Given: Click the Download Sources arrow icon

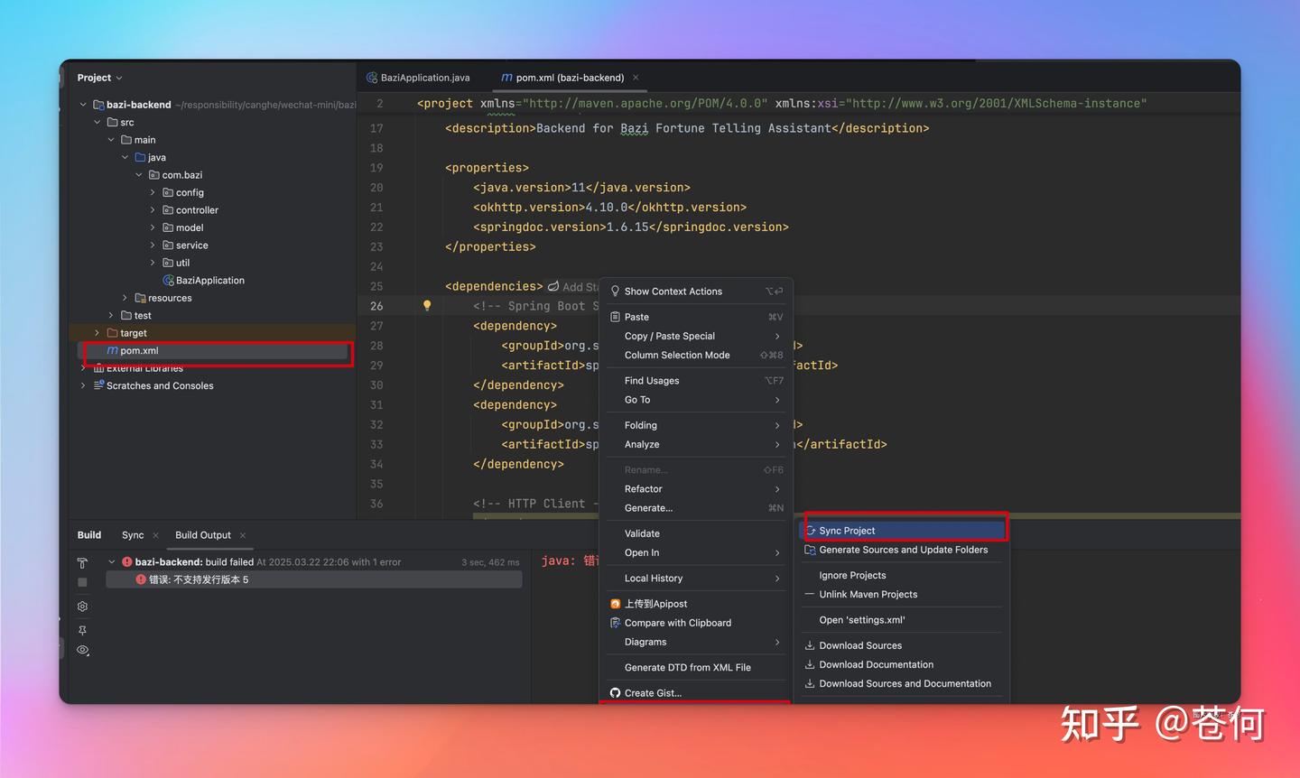Looking at the screenshot, I should coord(810,645).
